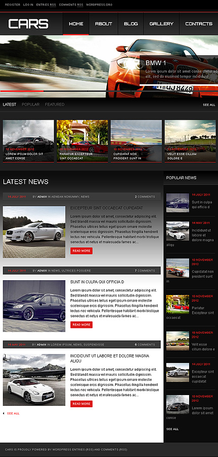This screenshot has width=218, height=457.
Task: Open the Comments RSS link in top bar
Action: (71, 5)
